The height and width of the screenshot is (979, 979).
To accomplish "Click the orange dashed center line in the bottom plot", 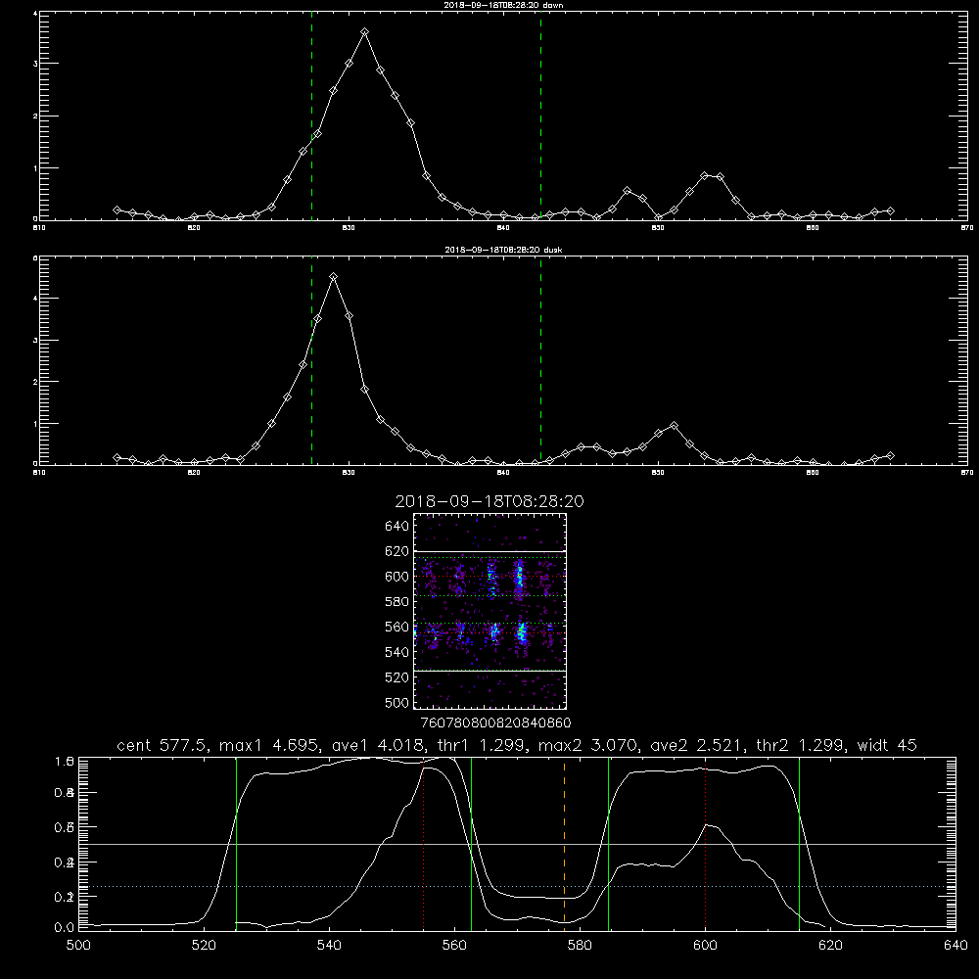I will point(565,842).
